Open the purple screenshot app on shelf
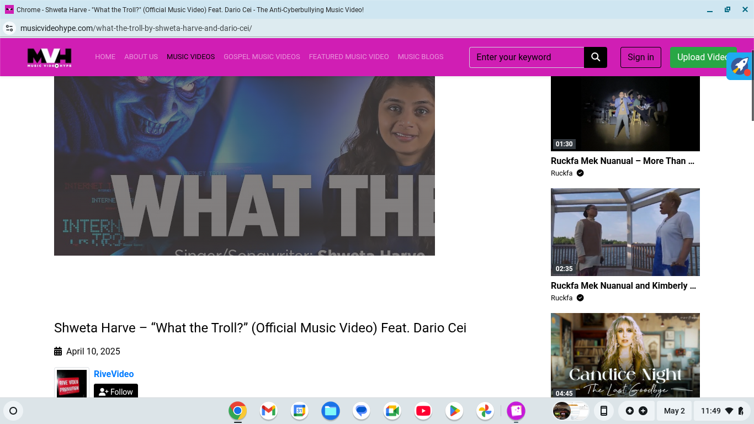 click(516, 411)
